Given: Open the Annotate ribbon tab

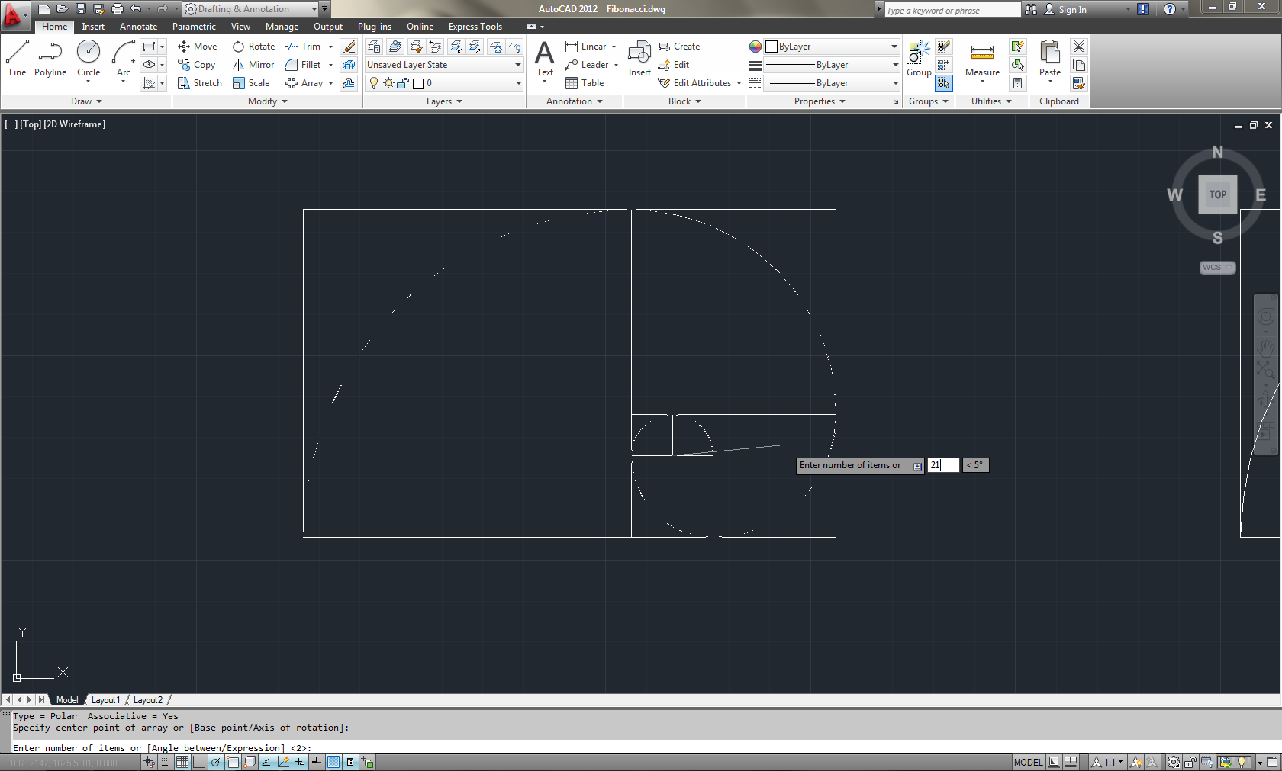Looking at the screenshot, I should point(138,27).
